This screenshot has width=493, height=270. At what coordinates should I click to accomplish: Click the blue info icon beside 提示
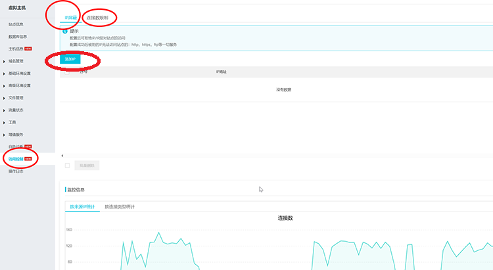[x=64, y=31]
